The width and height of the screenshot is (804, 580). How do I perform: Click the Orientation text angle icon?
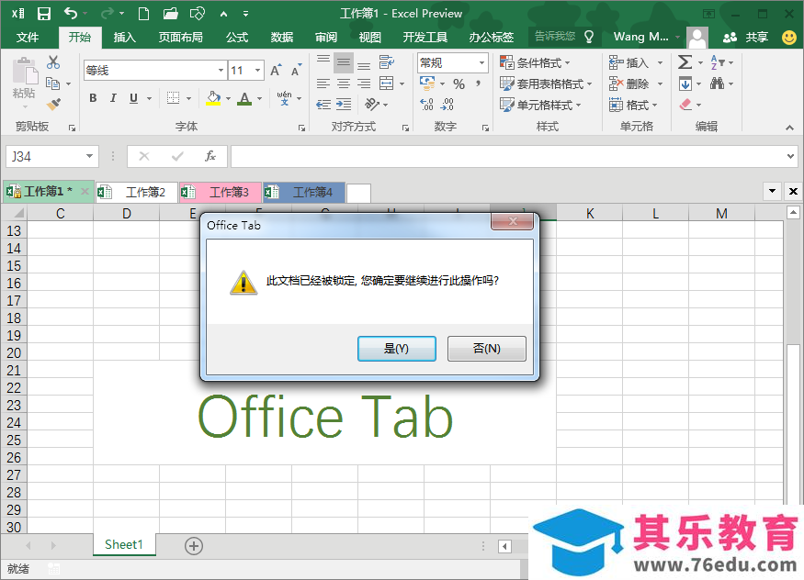click(372, 105)
